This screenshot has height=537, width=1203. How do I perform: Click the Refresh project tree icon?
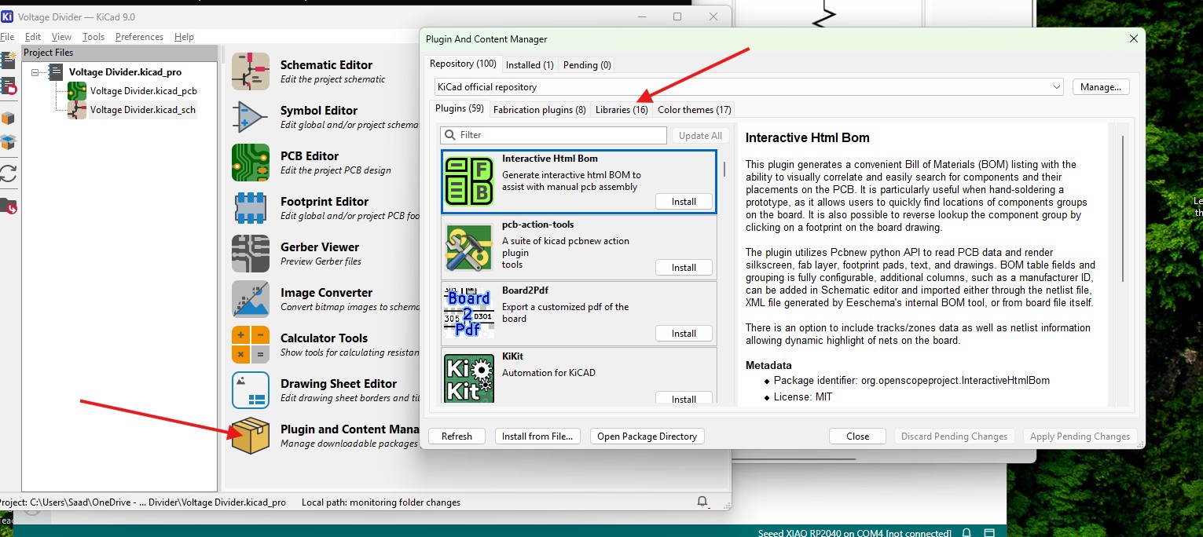pyautogui.click(x=8, y=174)
